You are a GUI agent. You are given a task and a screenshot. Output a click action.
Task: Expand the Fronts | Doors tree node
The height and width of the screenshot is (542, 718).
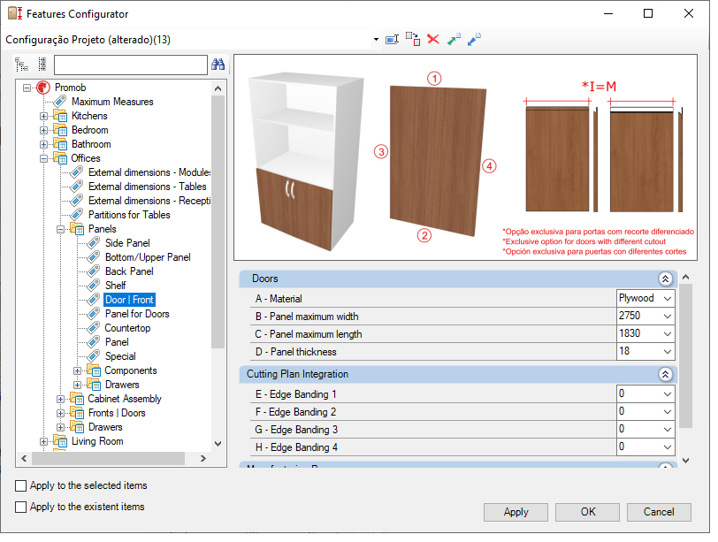(x=60, y=414)
